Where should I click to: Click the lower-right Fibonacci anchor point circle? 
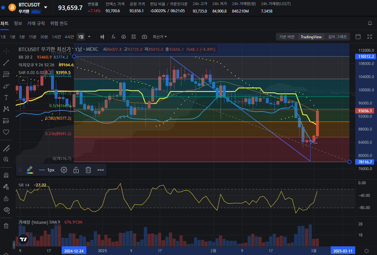click(x=350, y=162)
